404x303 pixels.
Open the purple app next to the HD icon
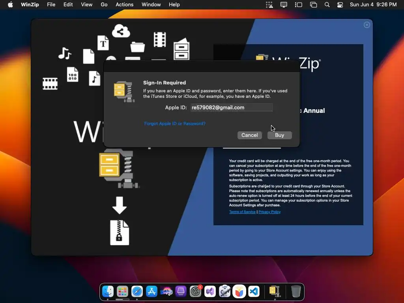(x=181, y=292)
